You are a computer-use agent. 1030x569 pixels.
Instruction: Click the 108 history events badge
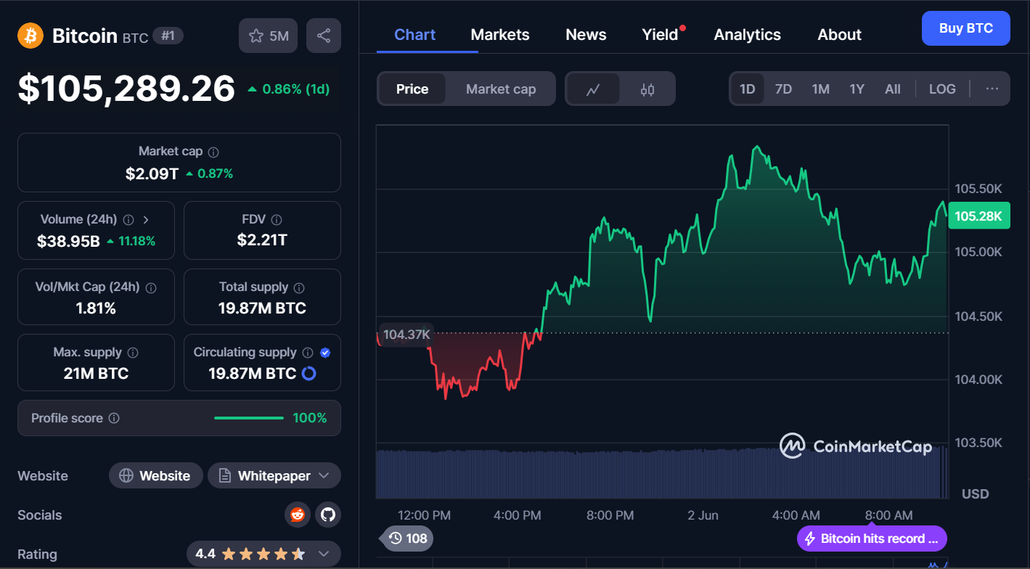(x=407, y=539)
